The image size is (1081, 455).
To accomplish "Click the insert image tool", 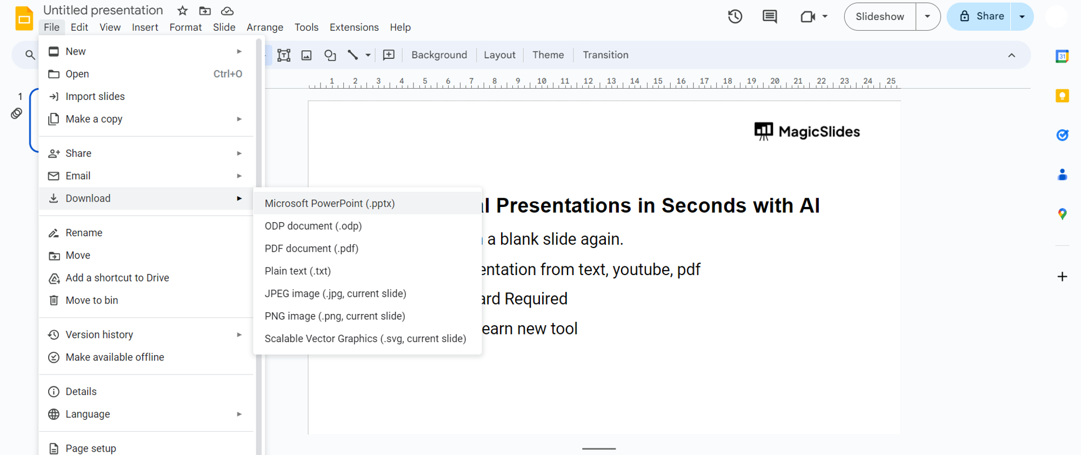I will 306,55.
